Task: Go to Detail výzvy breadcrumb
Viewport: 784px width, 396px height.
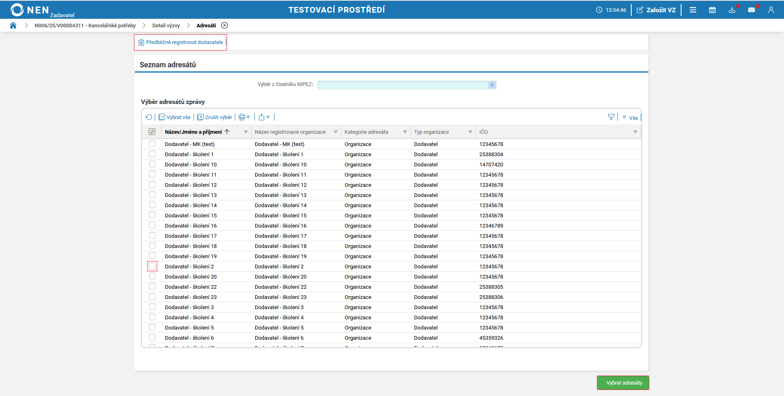Action: 166,26
